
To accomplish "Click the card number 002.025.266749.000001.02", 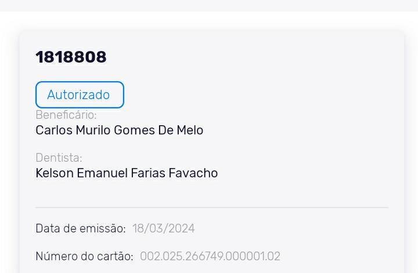I will 210,256.
